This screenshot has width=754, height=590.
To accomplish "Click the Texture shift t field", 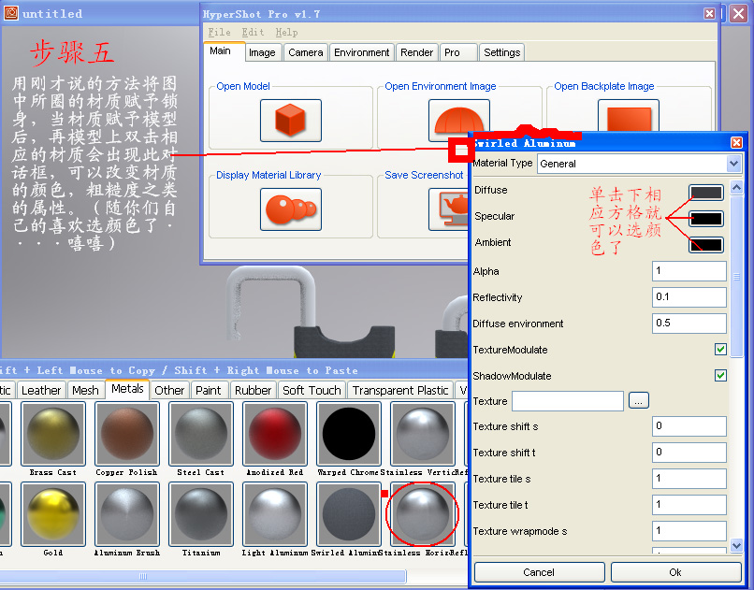I will [x=689, y=453].
